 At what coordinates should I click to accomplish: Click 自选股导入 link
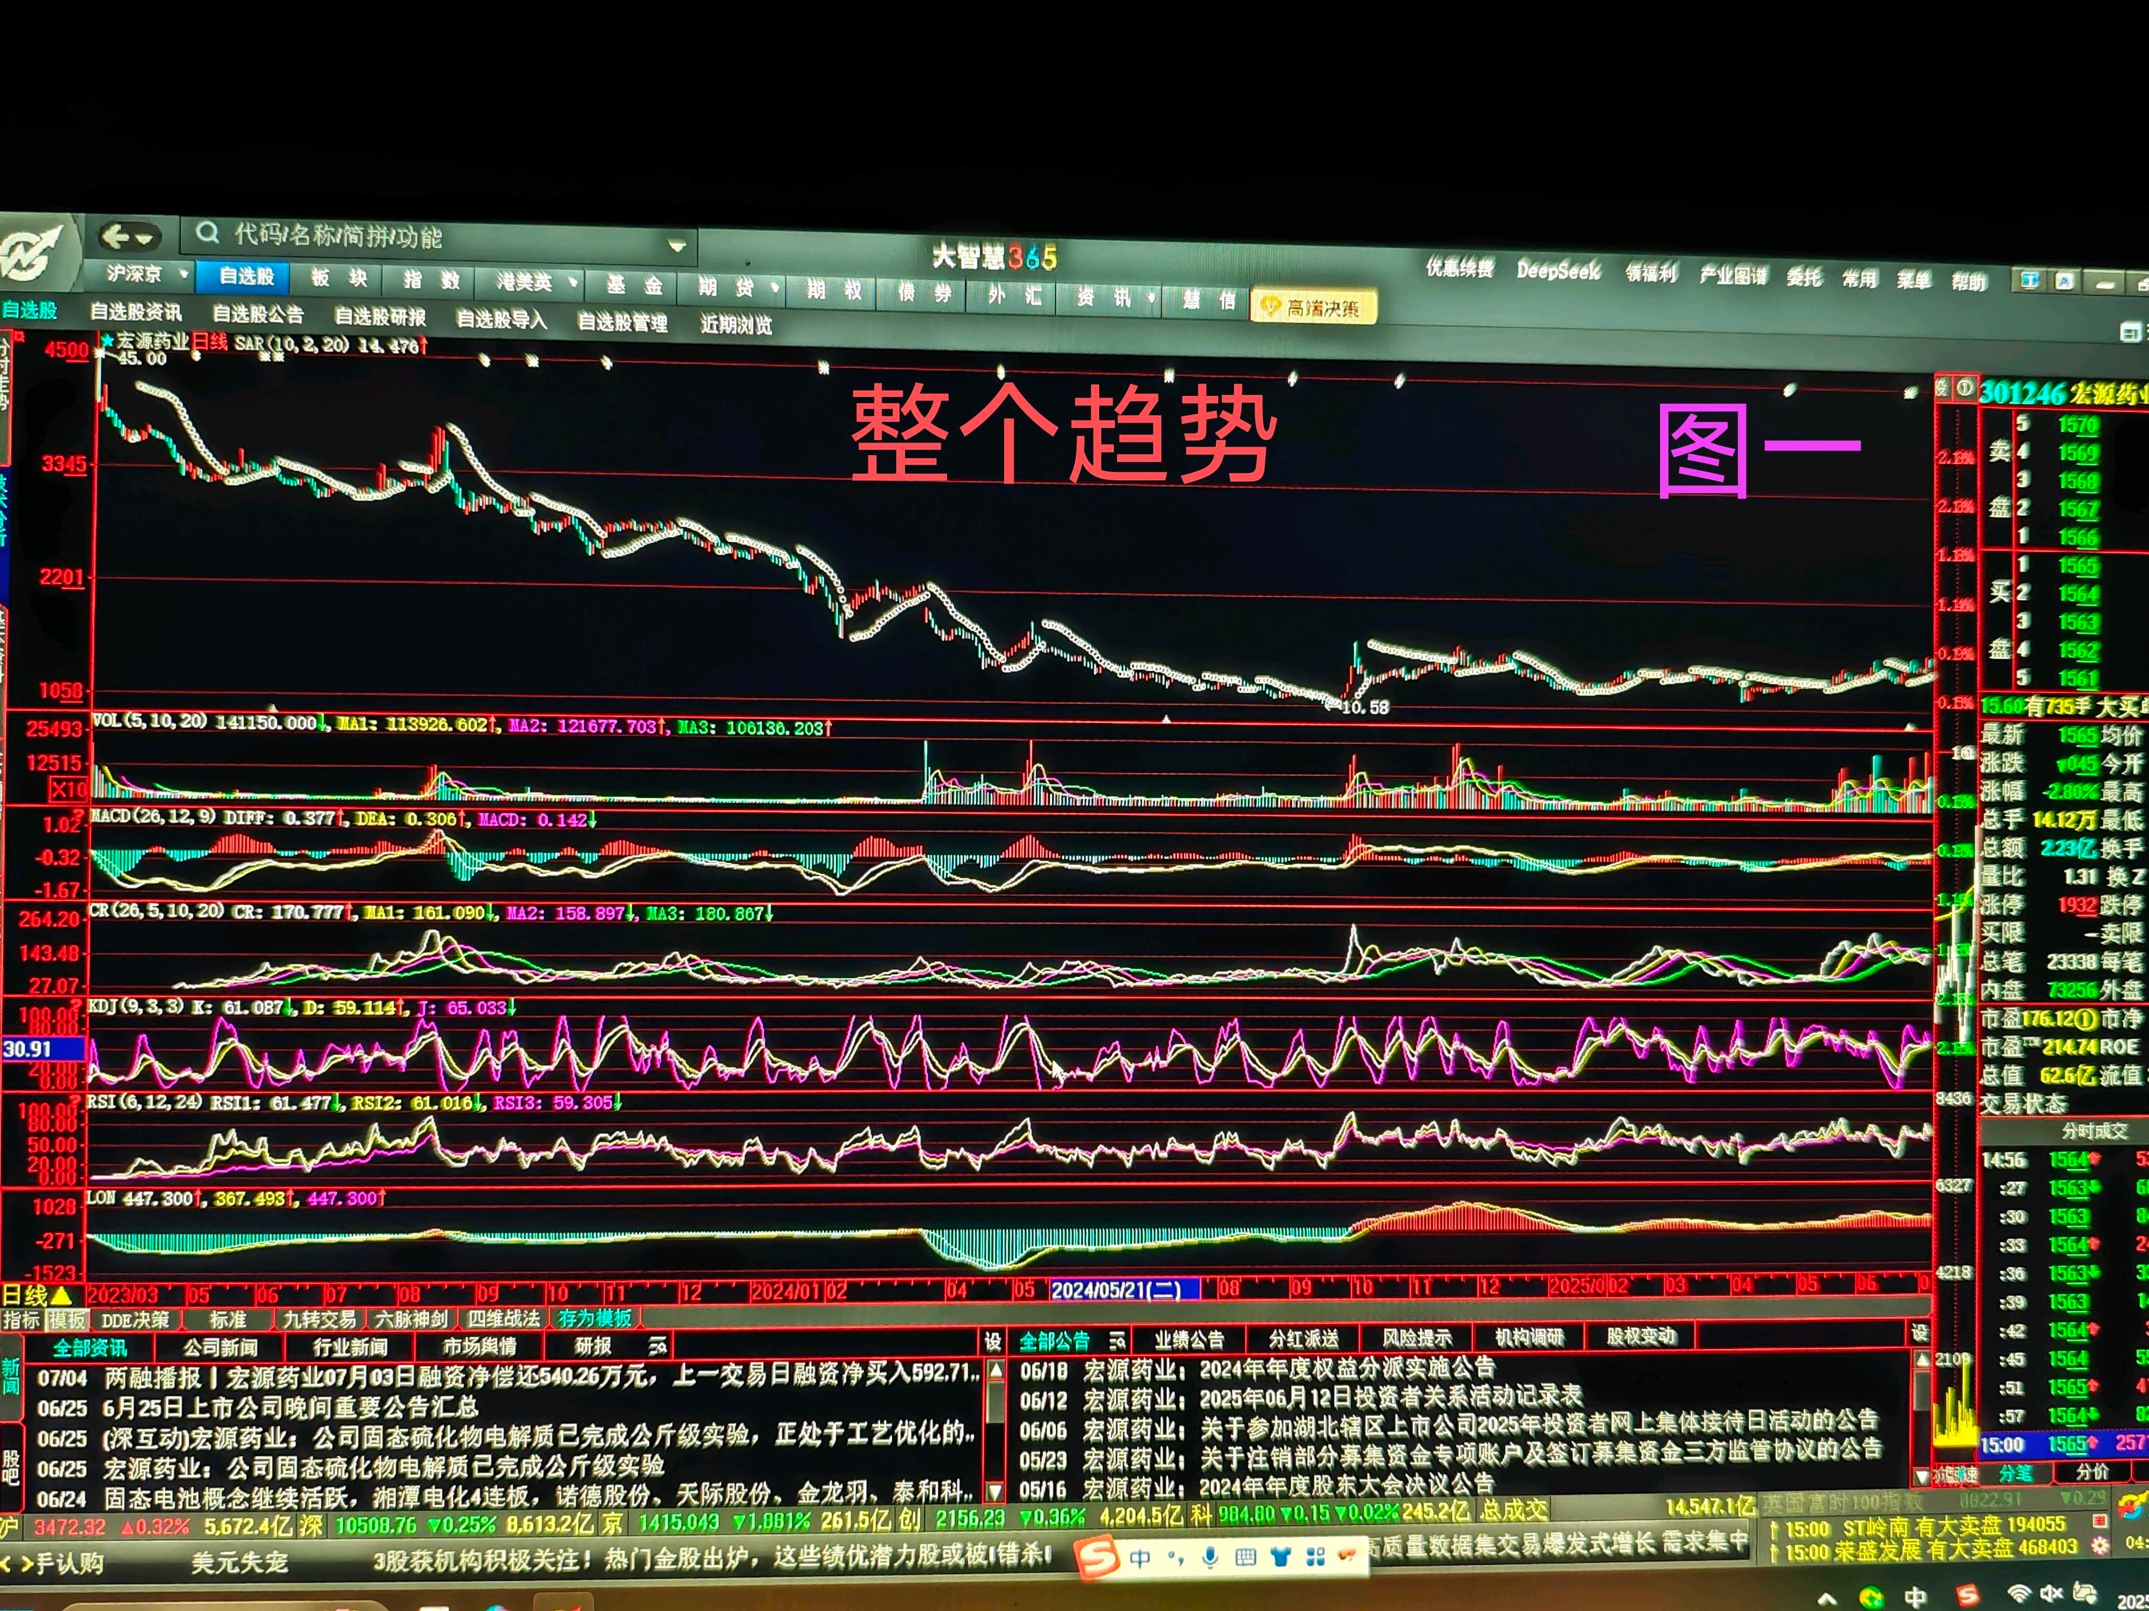[501, 319]
